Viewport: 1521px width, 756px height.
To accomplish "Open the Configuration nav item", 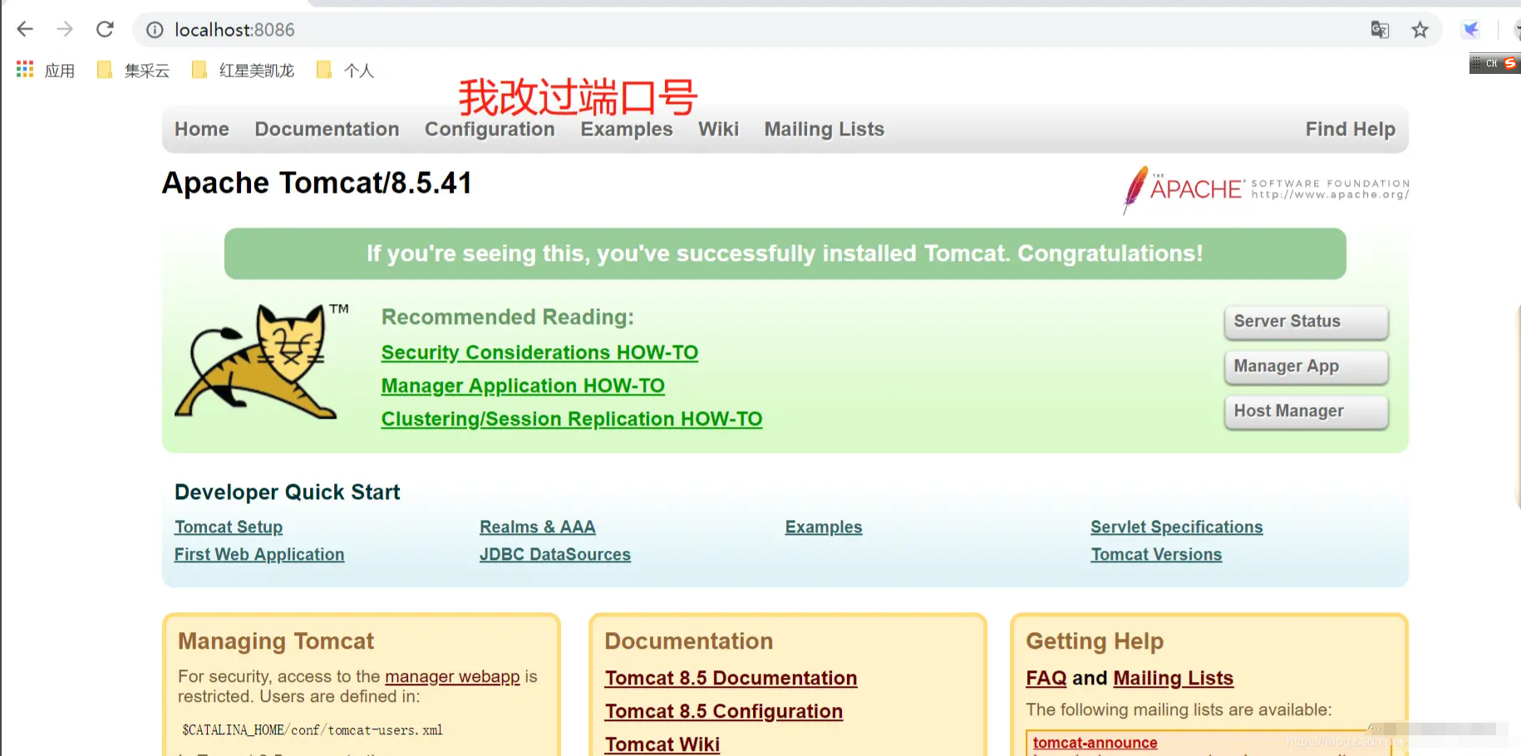I will click(x=490, y=130).
